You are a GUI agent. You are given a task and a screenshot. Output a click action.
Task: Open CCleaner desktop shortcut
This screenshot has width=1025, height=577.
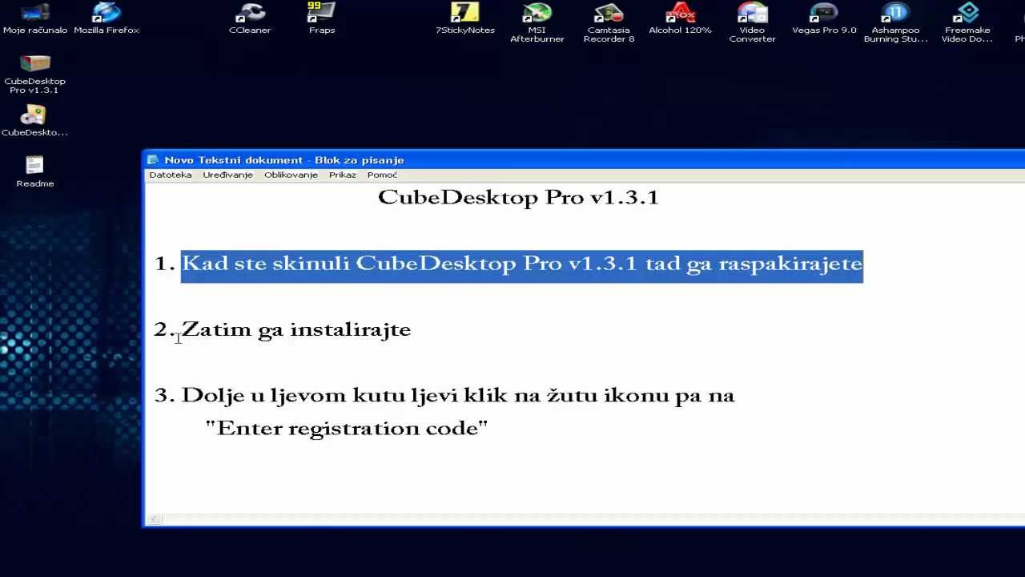250,18
